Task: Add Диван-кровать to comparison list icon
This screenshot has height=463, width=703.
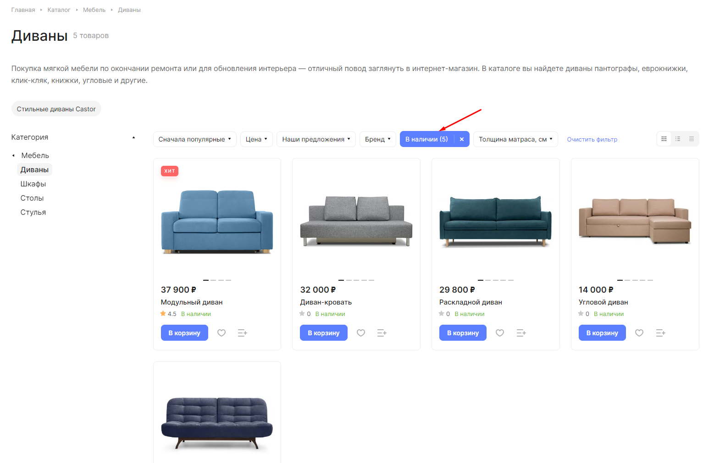Action: pyautogui.click(x=382, y=333)
